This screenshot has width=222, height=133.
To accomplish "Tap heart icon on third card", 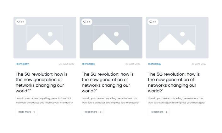I will [x=151, y=22].
